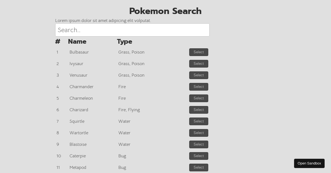Select Bulbasaur with its Select button
Image resolution: width=331 pixels, height=173 pixels.
pos(199,52)
